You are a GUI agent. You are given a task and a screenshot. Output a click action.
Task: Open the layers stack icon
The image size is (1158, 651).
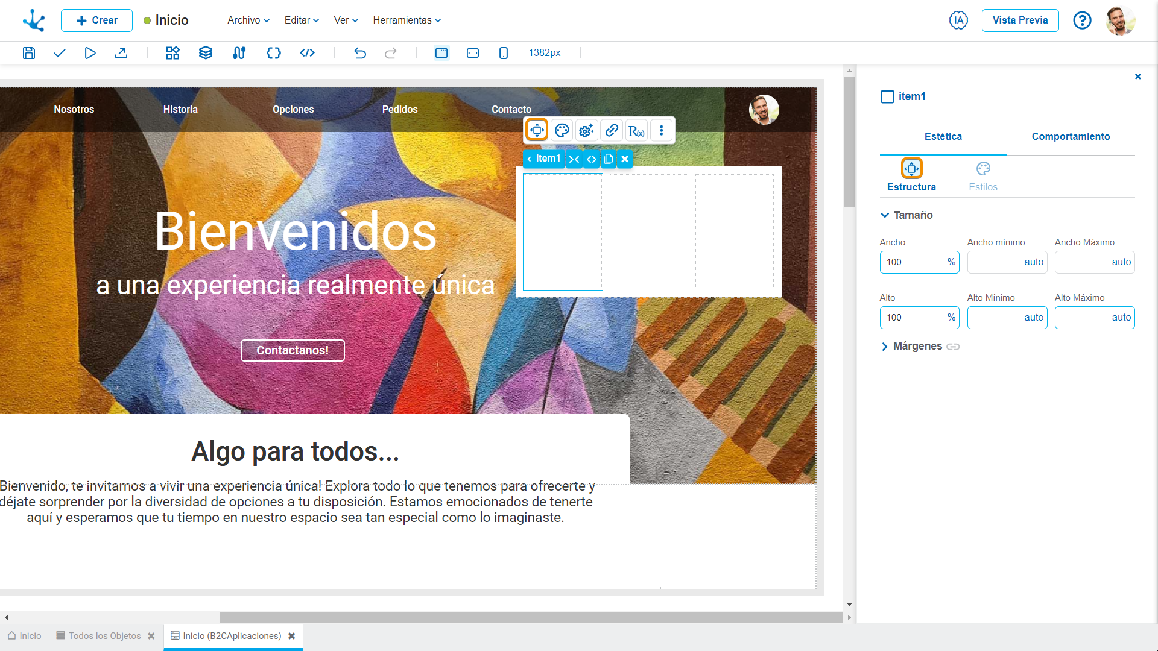coord(206,53)
